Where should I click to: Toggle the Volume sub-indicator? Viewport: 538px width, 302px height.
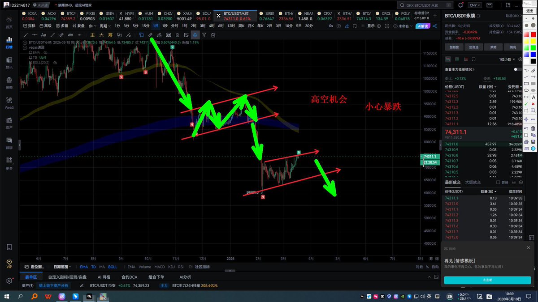[x=145, y=267]
